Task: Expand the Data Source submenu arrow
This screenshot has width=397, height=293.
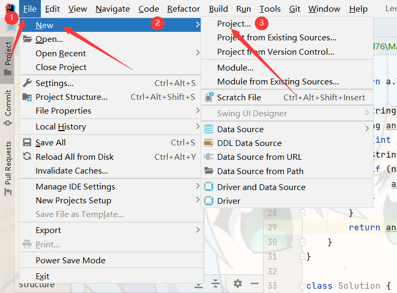Action: [x=367, y=129]
